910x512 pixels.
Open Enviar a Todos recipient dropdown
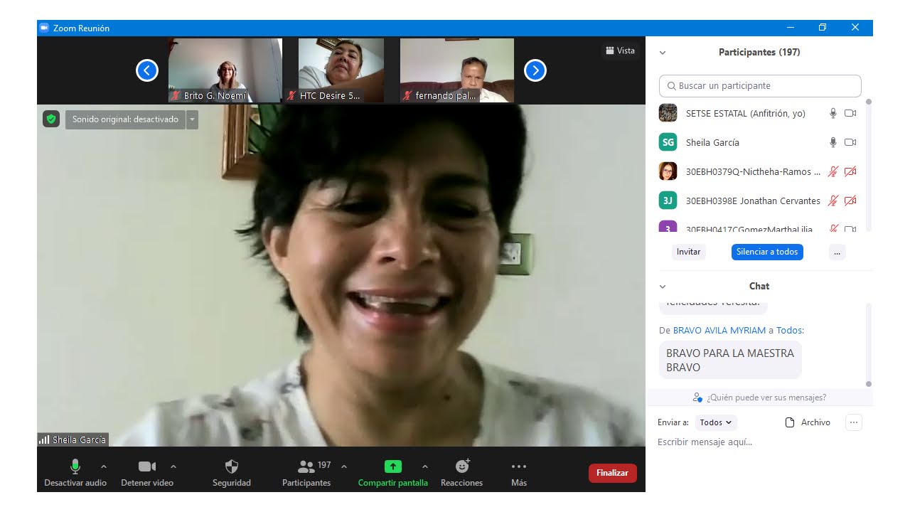(x=716, y=422)
